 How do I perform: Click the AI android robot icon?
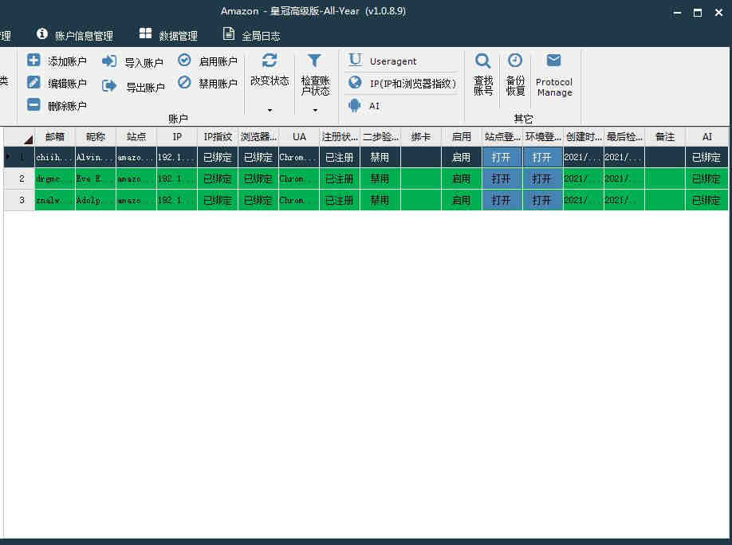[355, 105]
